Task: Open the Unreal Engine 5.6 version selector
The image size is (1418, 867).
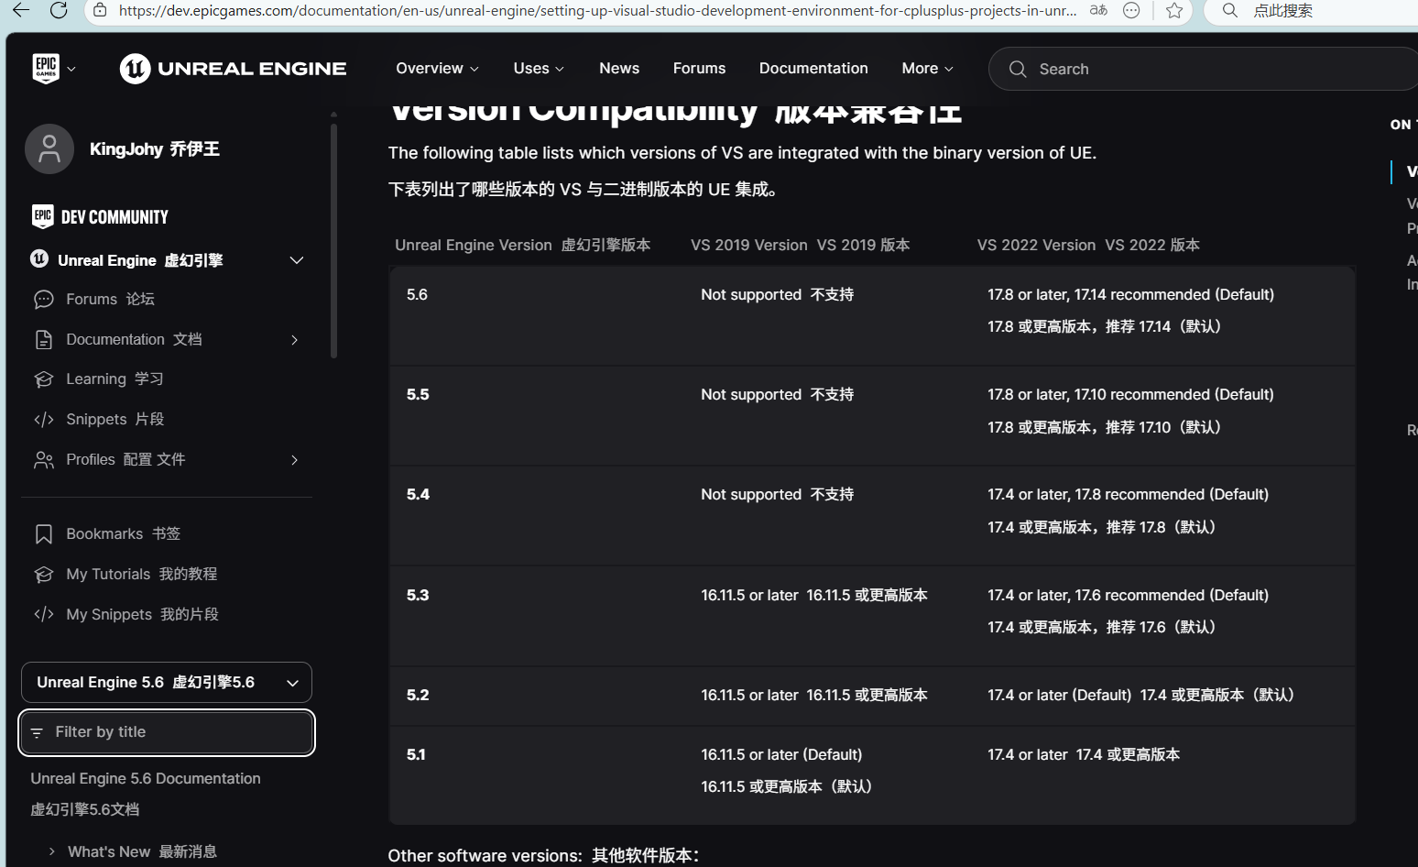Action: tap(167, 683)
